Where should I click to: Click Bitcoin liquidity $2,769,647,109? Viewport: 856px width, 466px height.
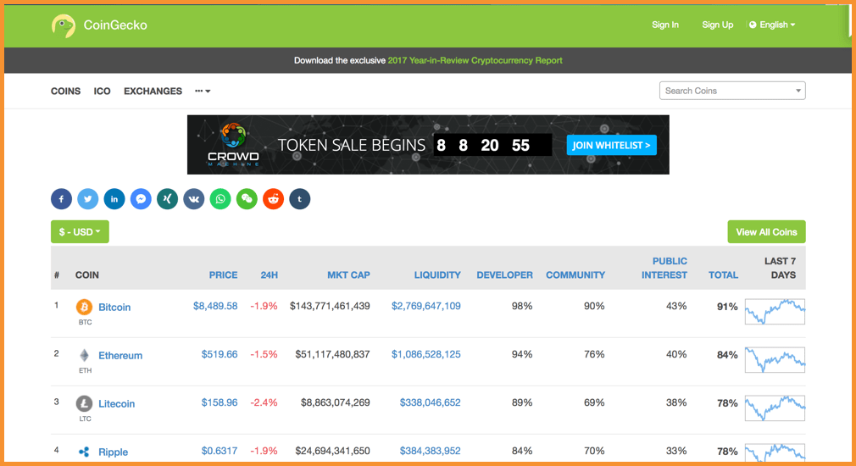click(425, 306)
